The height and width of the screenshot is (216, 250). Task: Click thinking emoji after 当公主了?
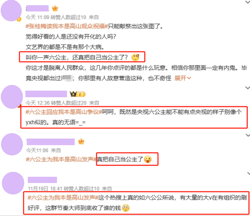135,57
